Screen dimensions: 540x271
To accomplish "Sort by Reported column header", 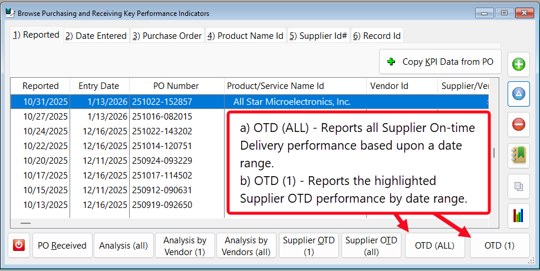I will [x=41, y=86].
